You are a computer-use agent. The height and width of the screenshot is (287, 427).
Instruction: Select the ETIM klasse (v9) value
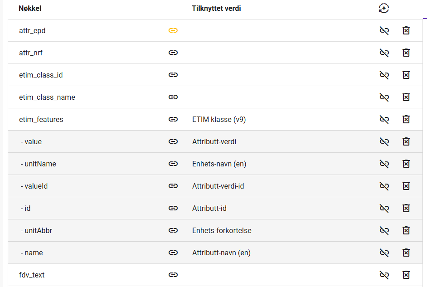click(219, 120)
